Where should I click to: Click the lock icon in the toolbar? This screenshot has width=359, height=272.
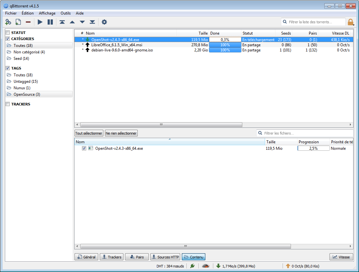pos(350,22)
